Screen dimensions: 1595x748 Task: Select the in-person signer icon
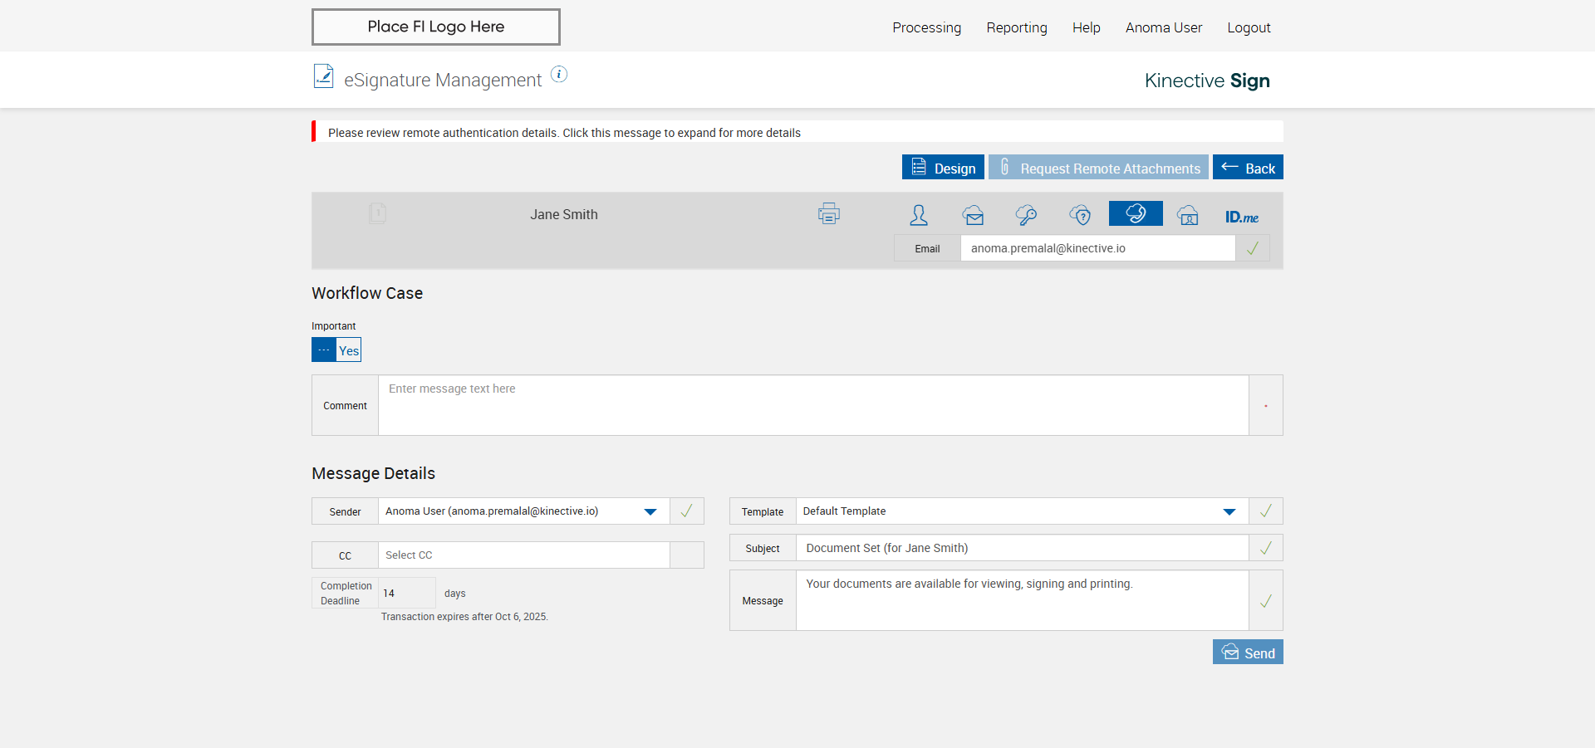[918, 215]
